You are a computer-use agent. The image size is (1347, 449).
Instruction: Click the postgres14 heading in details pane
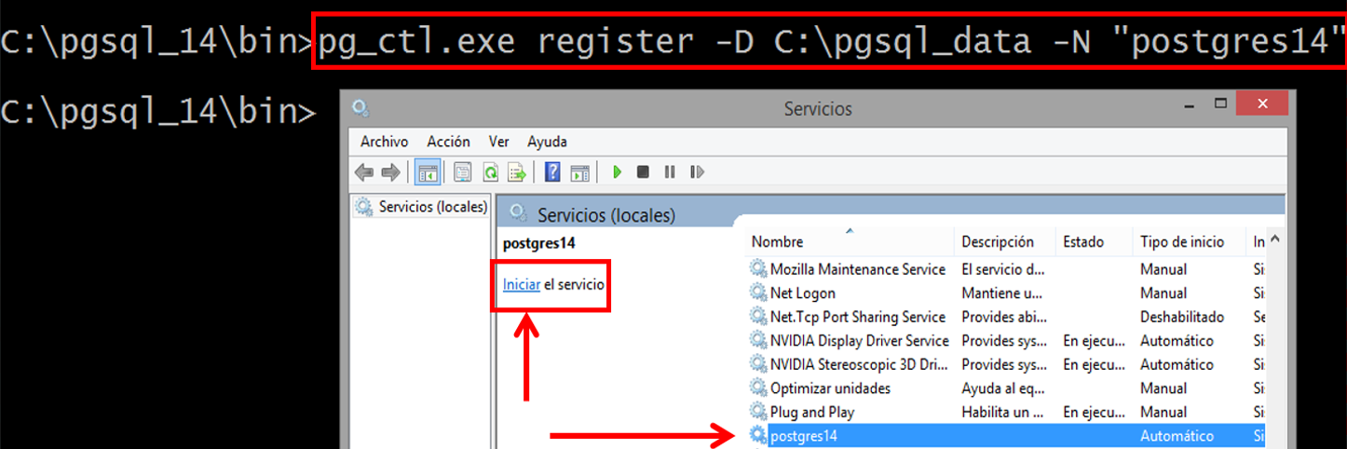538,242
